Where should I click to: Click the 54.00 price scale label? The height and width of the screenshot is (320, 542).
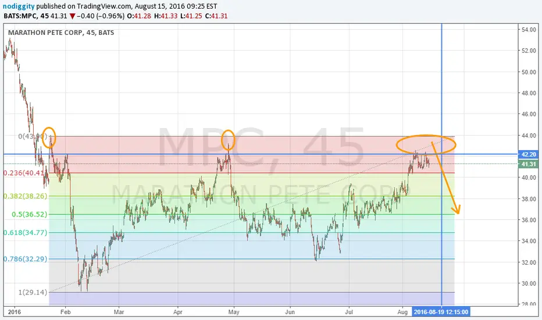(529, 30)
